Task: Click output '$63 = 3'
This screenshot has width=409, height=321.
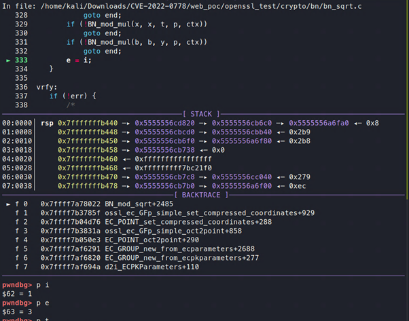Action: coord(17,312)
